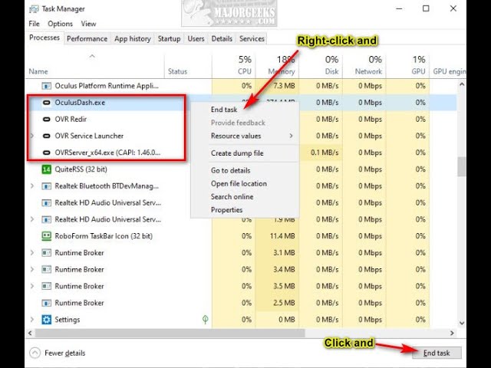Expand the Realtek Bluetooth BTDevManager group
The height and width of the screenshot is (368, 491).
(x=32, y=186)
